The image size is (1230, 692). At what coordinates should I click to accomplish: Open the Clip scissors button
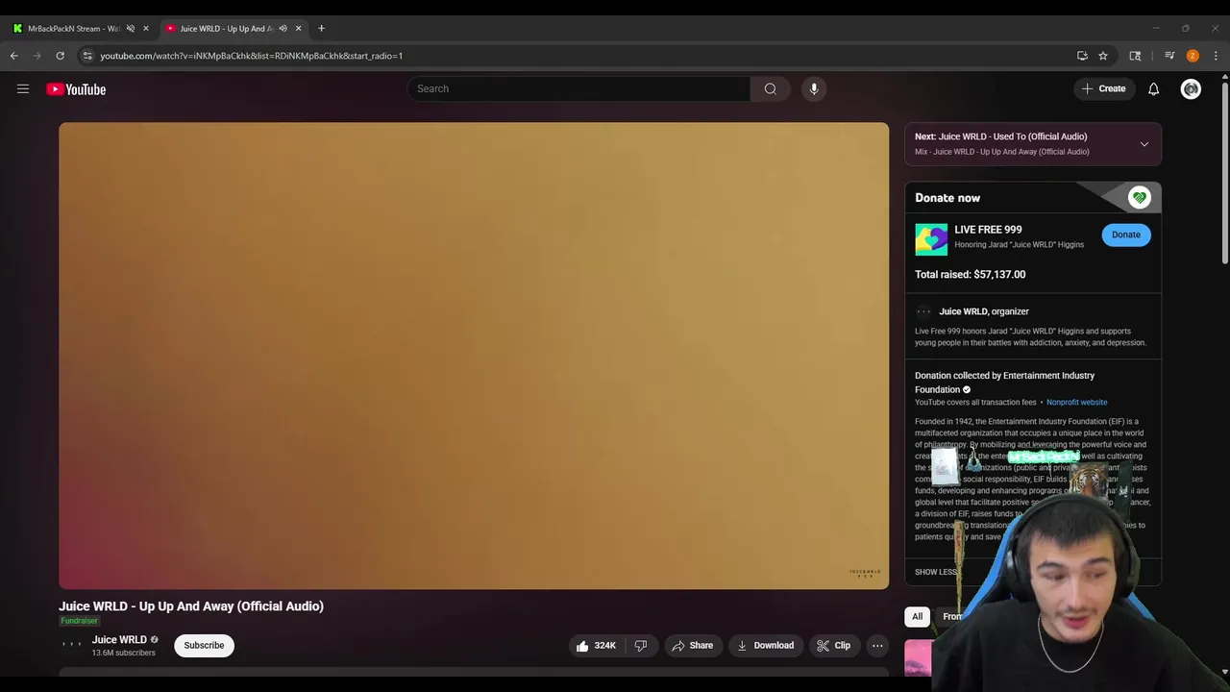tap(834, 645)
